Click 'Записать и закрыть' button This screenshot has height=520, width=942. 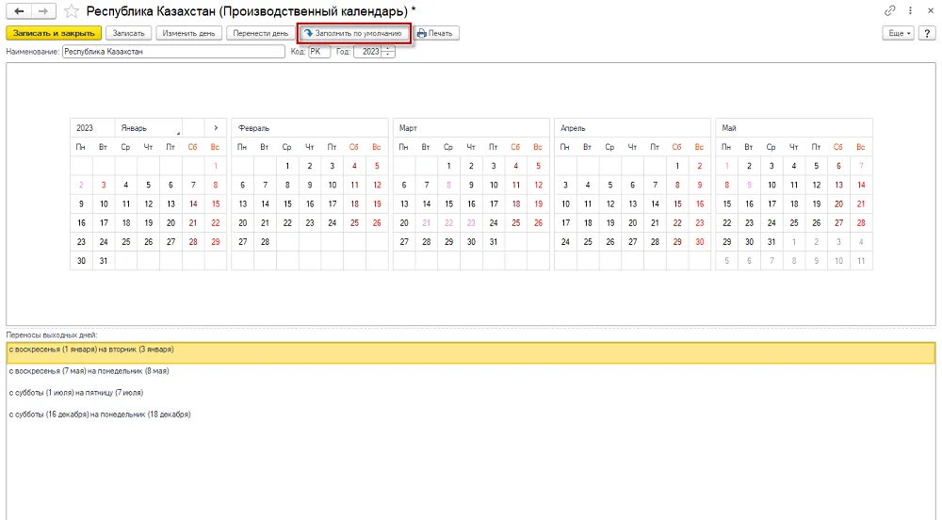tap(54, 33)
